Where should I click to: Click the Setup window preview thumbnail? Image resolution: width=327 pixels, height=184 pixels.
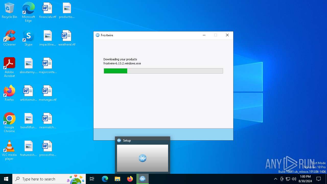(143, 158)
